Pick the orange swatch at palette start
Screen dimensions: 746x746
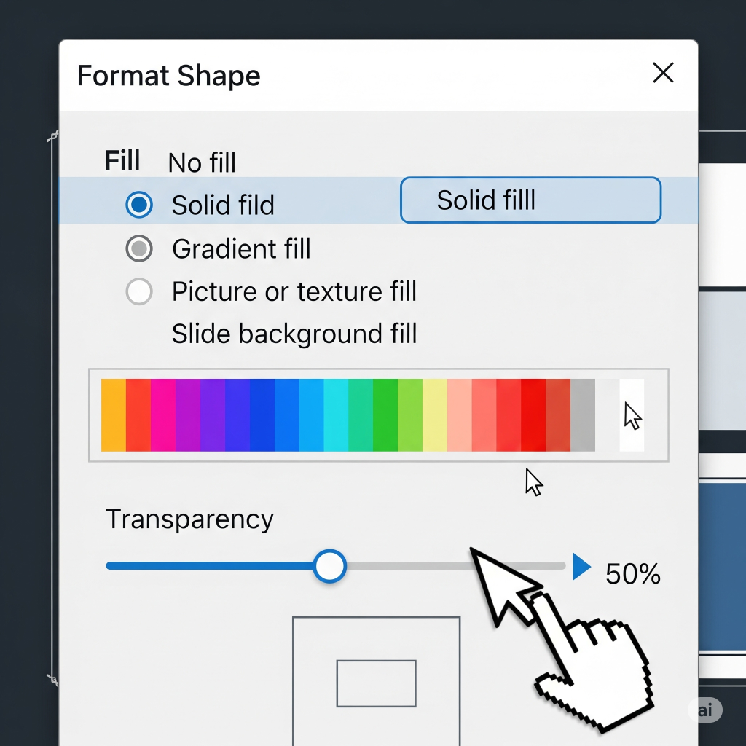(x=113, y=415)
